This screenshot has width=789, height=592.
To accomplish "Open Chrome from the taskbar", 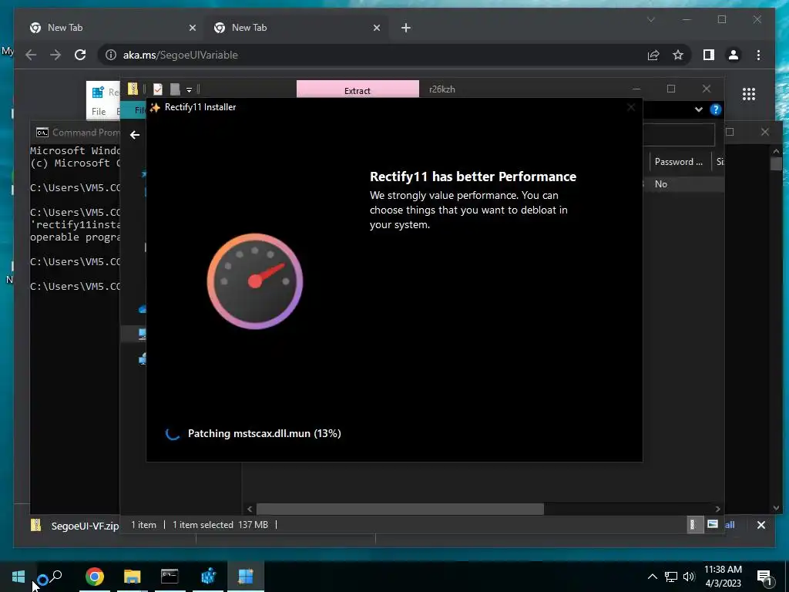I will [95, 577].
